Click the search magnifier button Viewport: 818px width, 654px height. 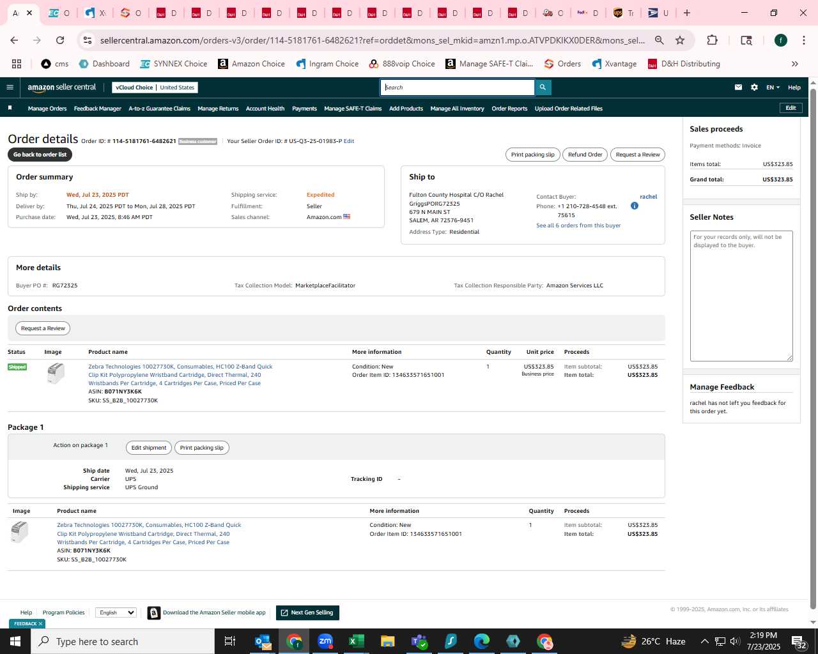pos(543,87)
